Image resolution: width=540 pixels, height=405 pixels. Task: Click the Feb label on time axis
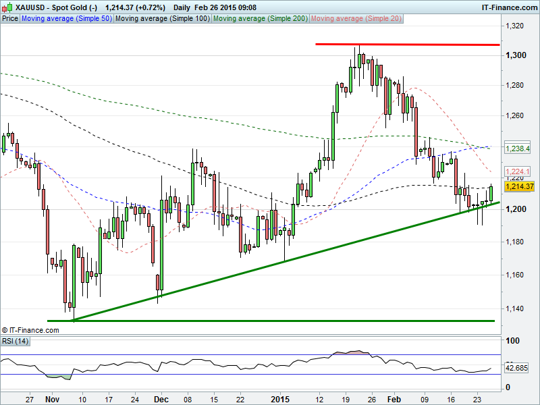point(396,400)
